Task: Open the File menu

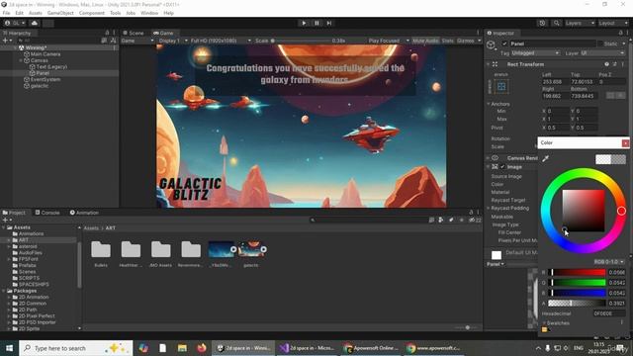Action: [7, 13]
